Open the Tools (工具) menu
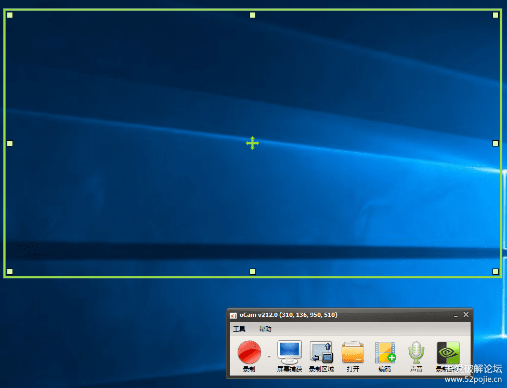The height and width of the screenshot is (388, 507). [x=239, y=329]
